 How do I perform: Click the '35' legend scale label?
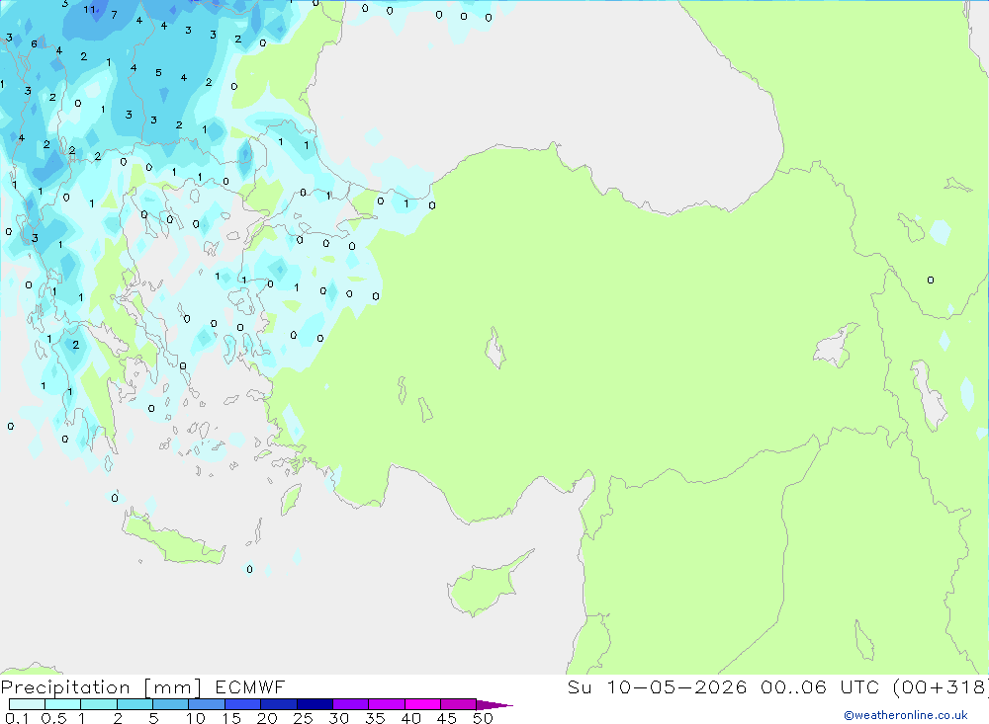pos(375,718)
